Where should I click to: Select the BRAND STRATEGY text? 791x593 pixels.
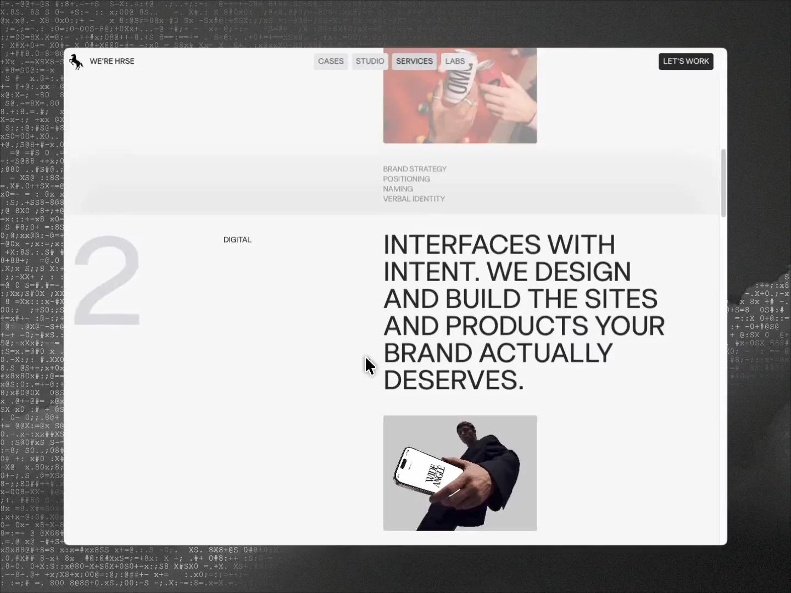click(415, 169)
